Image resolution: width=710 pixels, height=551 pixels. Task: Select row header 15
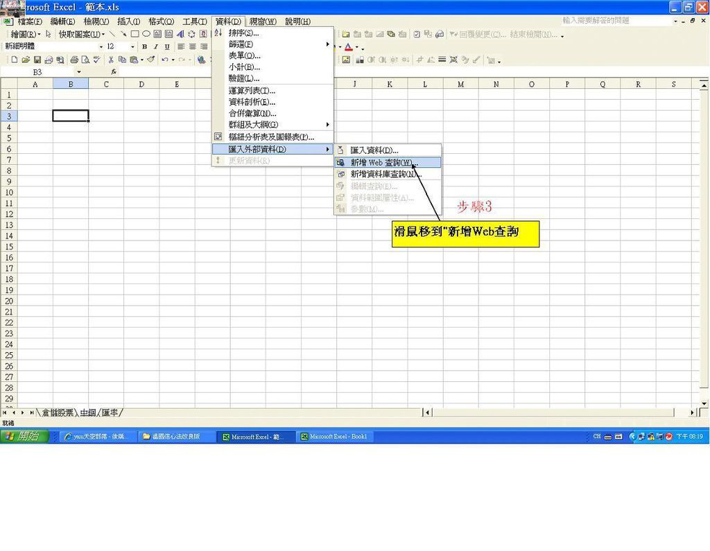(9, 247)
